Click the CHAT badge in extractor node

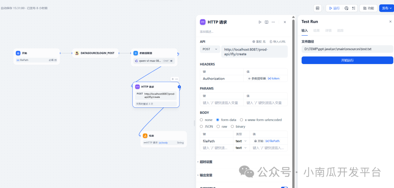166,61
